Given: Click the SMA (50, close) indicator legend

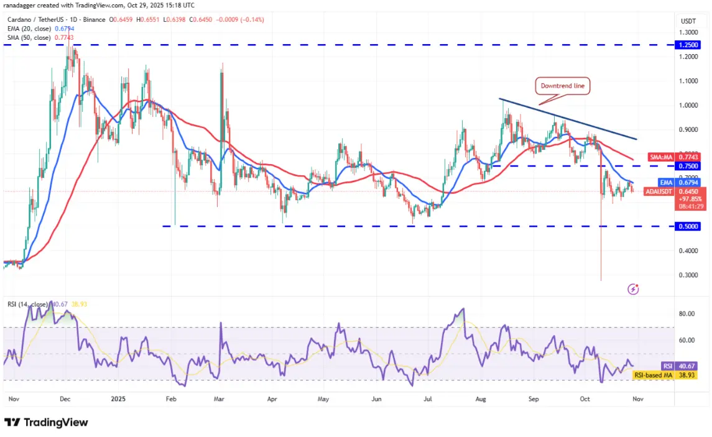Looking at the screenshot, I should tap(40, 38).
